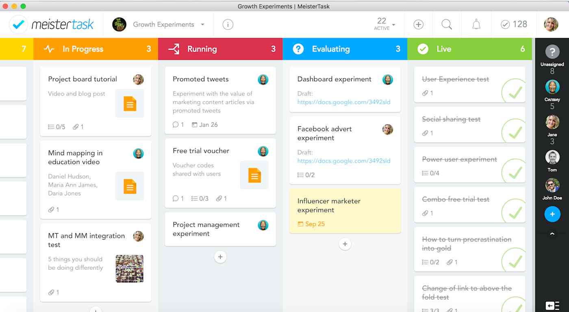
Task: Click the info icon beside the project name
Action: pyautogui.click(x=227, y=24)
